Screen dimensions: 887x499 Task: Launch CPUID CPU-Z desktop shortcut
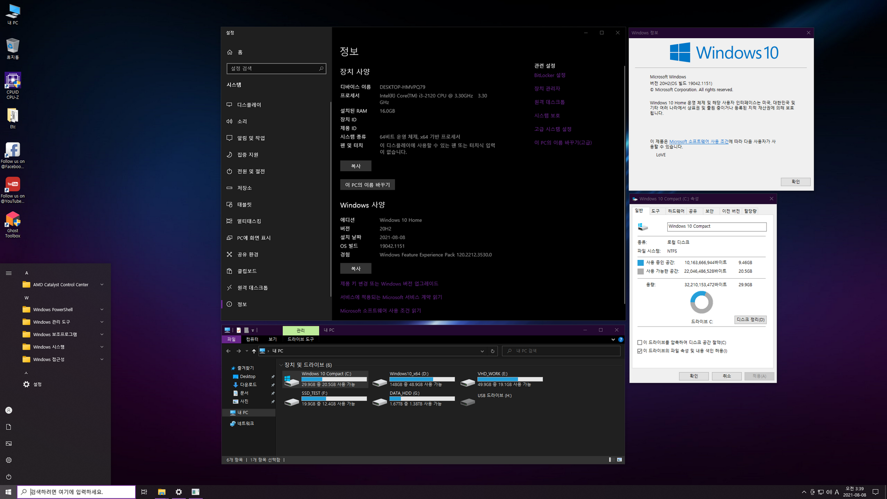point(12,86)
